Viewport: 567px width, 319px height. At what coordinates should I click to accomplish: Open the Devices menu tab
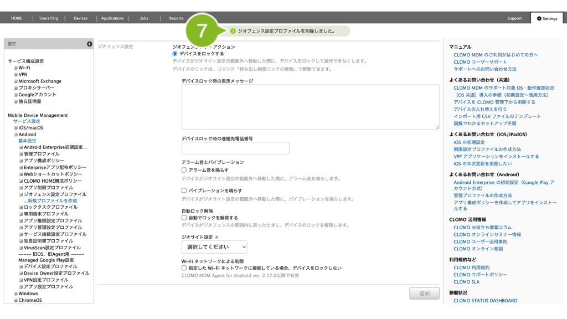tap(80, 18)
